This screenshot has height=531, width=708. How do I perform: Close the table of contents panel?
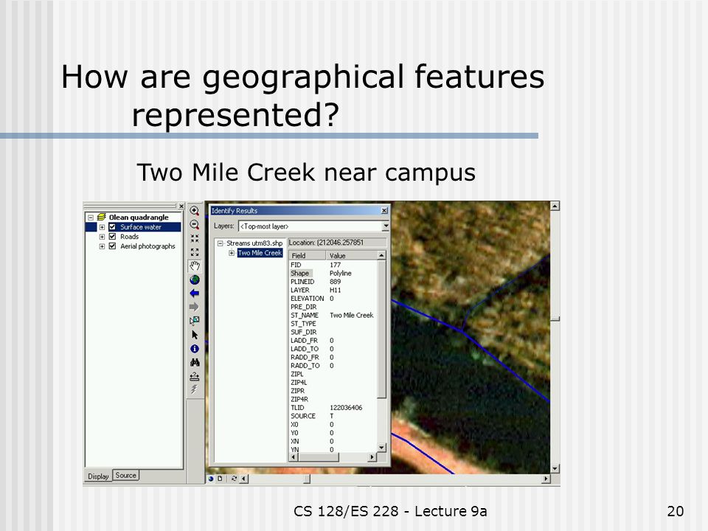[181, 206]
